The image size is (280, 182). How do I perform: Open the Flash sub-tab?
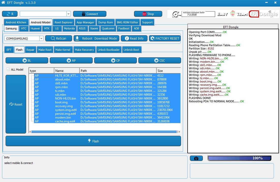19,50
